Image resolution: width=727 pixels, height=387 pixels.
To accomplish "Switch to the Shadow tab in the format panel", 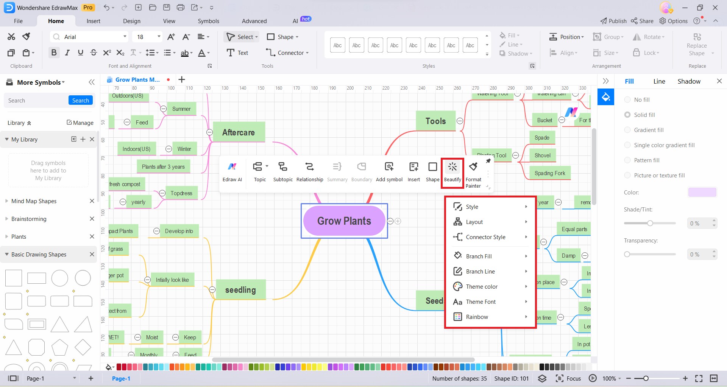I will [689, 81].
